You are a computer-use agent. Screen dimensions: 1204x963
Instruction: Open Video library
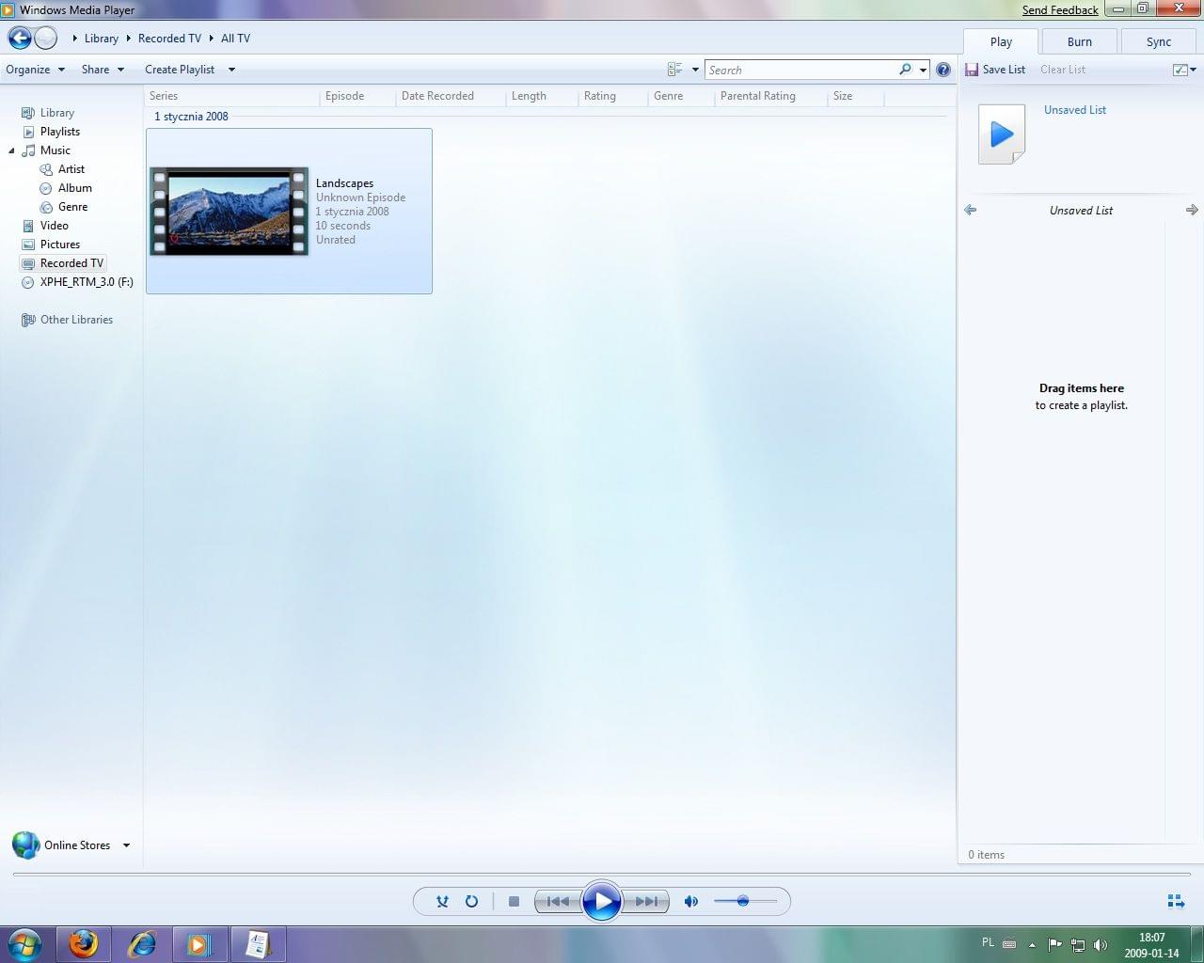54,226
